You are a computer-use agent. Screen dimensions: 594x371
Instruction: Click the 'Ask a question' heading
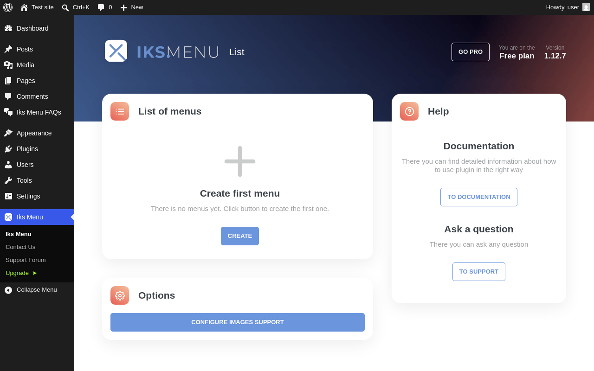479,229
